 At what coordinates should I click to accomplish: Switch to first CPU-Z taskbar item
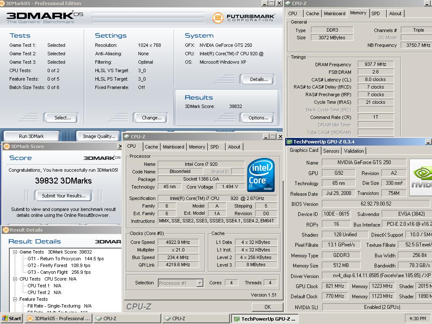point(127,319)
